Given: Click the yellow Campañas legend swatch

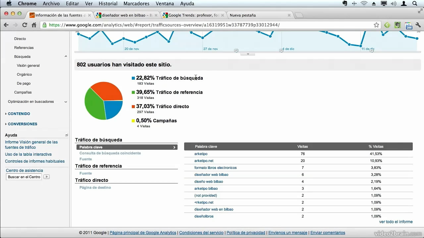Looking at the screenshot, I should click(x=133, y=121).
